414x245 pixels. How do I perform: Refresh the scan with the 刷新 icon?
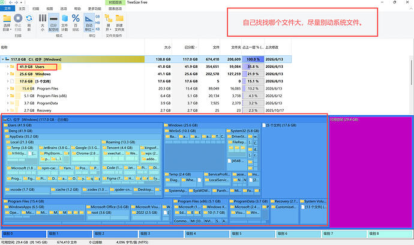[29, 18]
